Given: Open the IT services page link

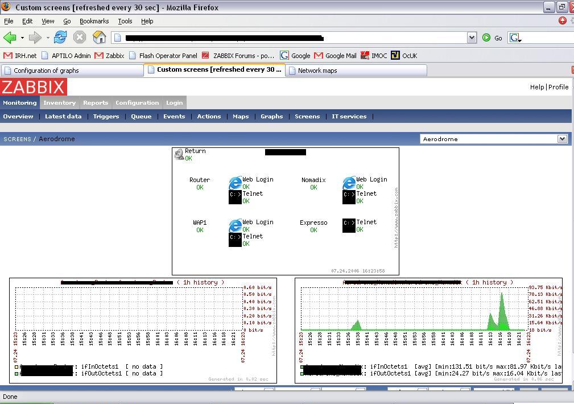Looking at the screenshot, I should [349, 116].
